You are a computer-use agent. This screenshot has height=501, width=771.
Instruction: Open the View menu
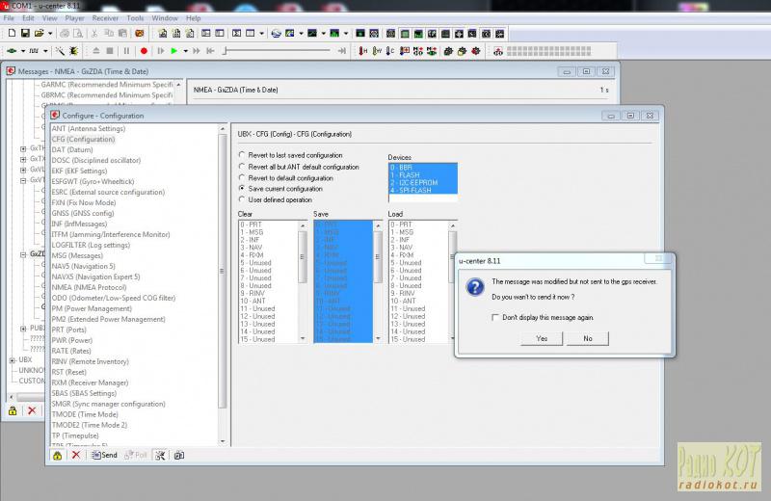49,18
